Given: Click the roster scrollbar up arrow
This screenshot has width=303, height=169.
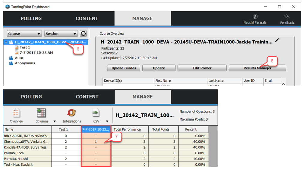Looking at the screenshot, I should [x=284, y=84].
